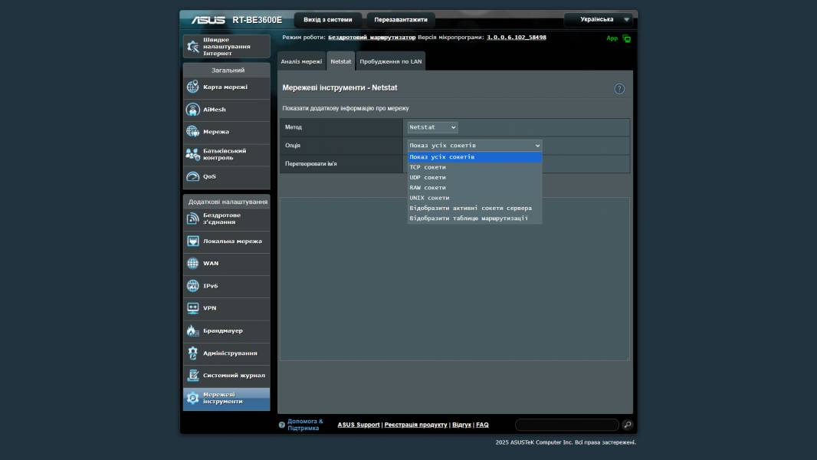Select the Netstat tab
This screenshot has width=817, height=460.
click(x=341, y=61)
